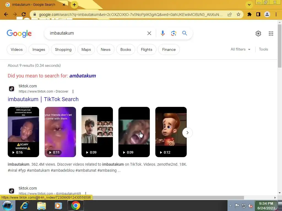
Task: Open Chrome three-dot menu
Action: [276, 14]
